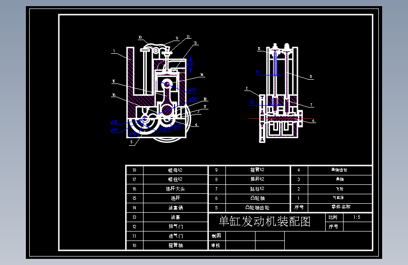This screenshot has height=265, width=408.
Task: Select the ø50 dimension label
Action: pos(193,99)
